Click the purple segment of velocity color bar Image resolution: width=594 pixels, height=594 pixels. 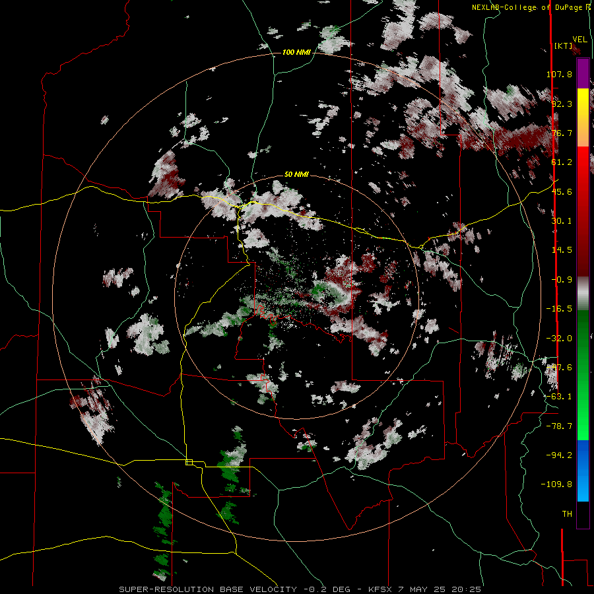point(583,73)
